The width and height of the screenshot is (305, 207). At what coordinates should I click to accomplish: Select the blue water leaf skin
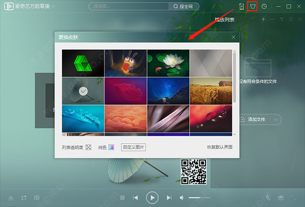(83, 119)
